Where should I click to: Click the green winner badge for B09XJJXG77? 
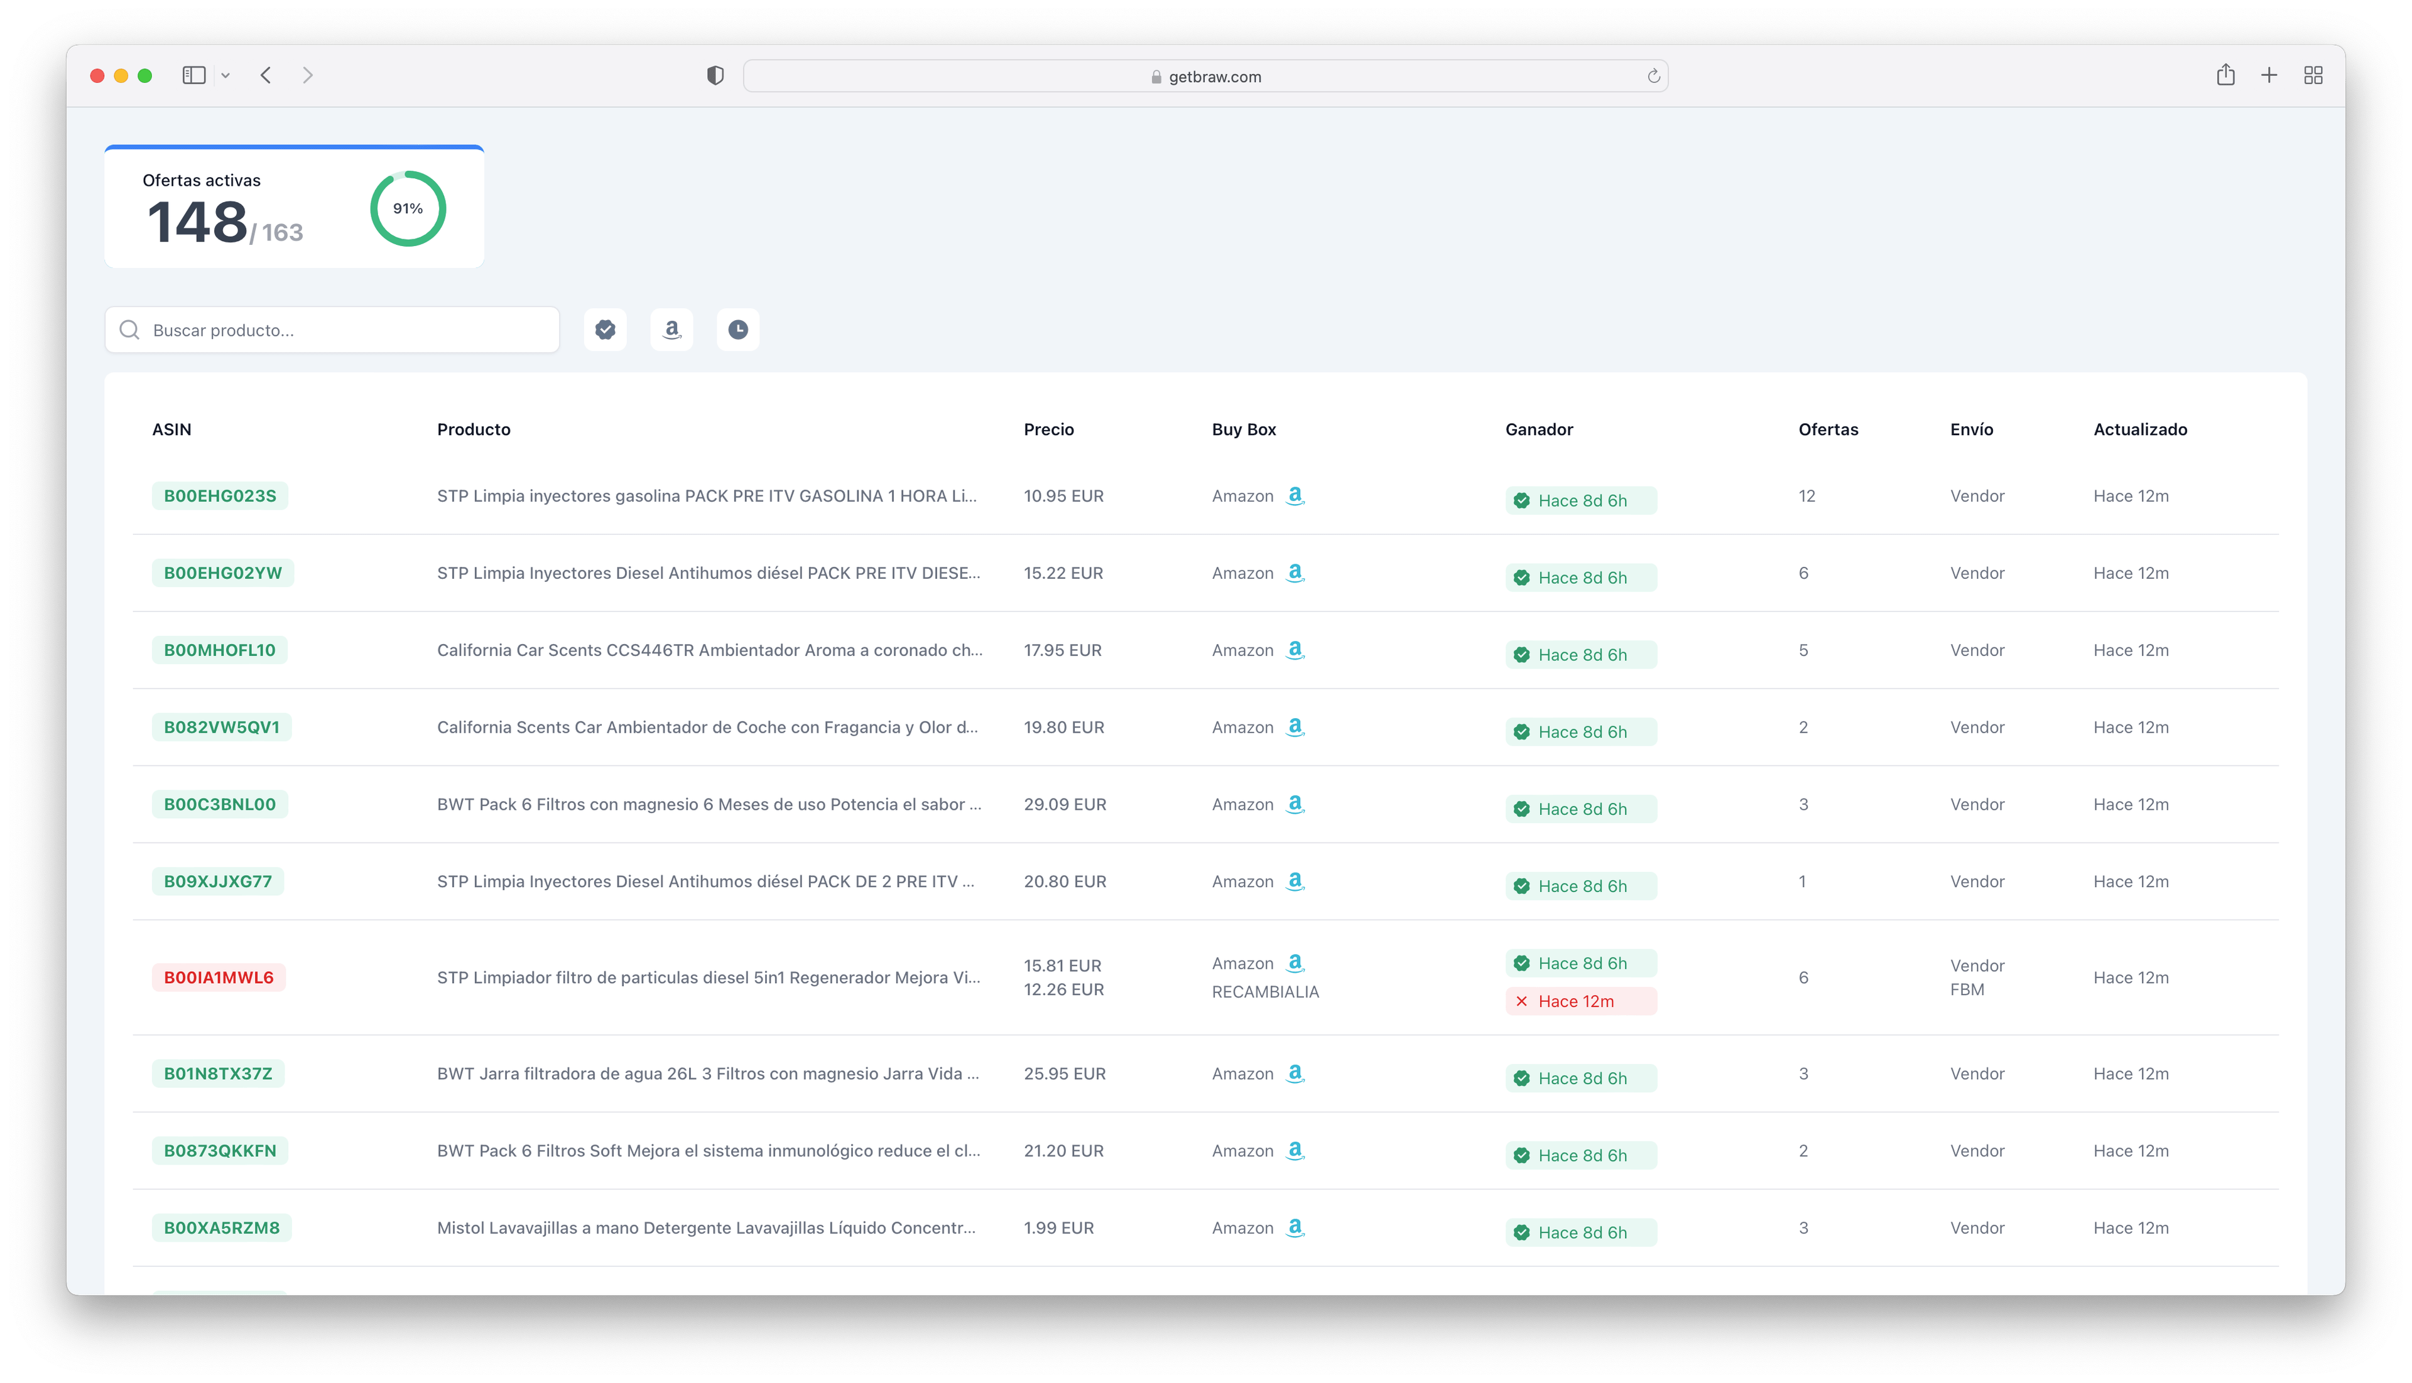click(1580, 885)
